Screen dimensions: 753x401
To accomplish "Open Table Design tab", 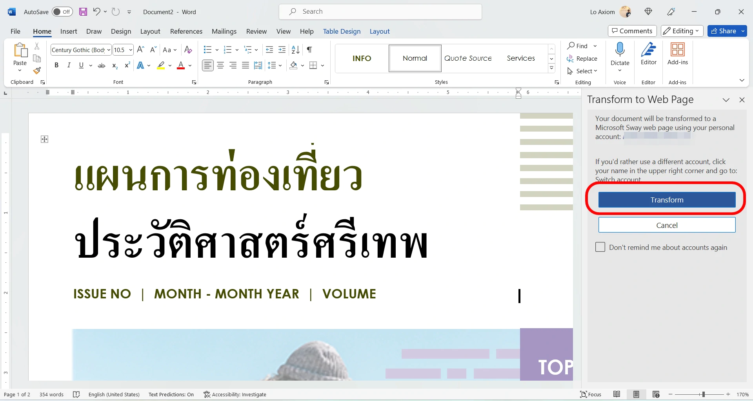I will tap(342, 31).
